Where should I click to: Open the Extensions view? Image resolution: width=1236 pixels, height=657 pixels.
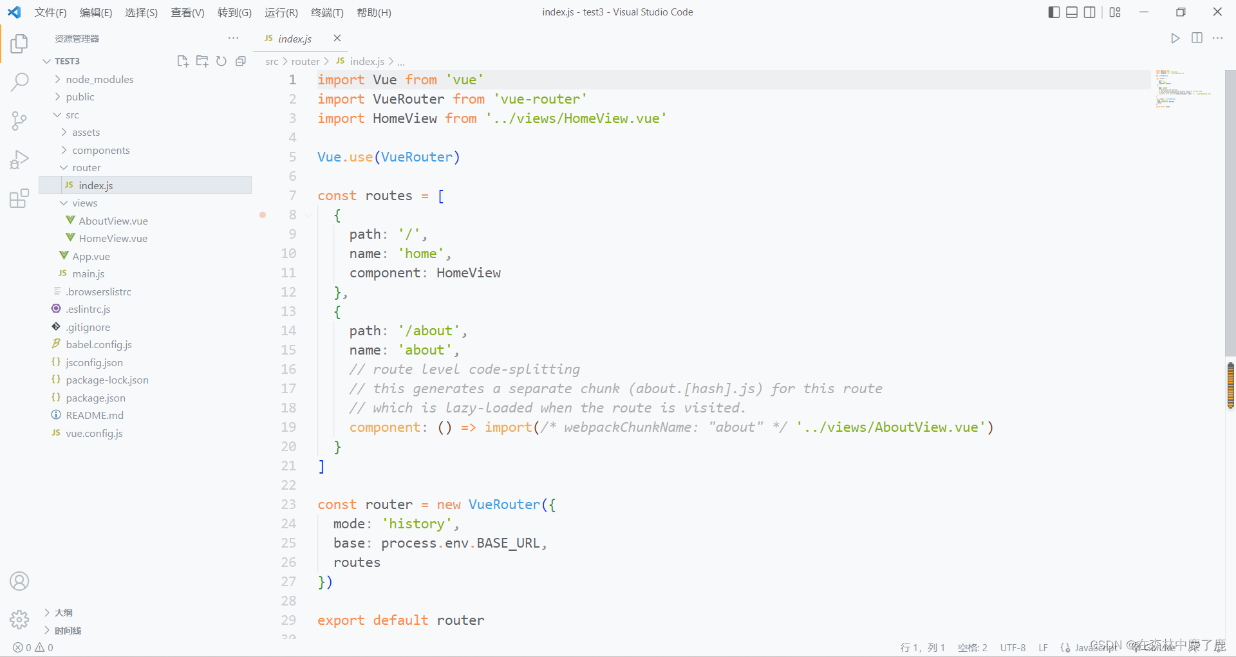19,198
